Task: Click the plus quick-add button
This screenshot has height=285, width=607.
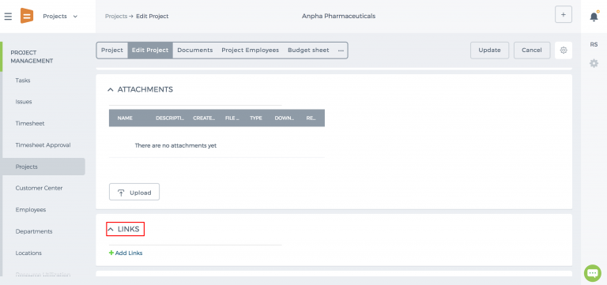Action: click(x=564, y=15)
